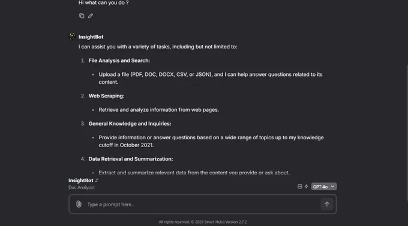Open the GPT-4o model dropdown
This screenshot has width=408, height=226.
(x=323, y=187)
